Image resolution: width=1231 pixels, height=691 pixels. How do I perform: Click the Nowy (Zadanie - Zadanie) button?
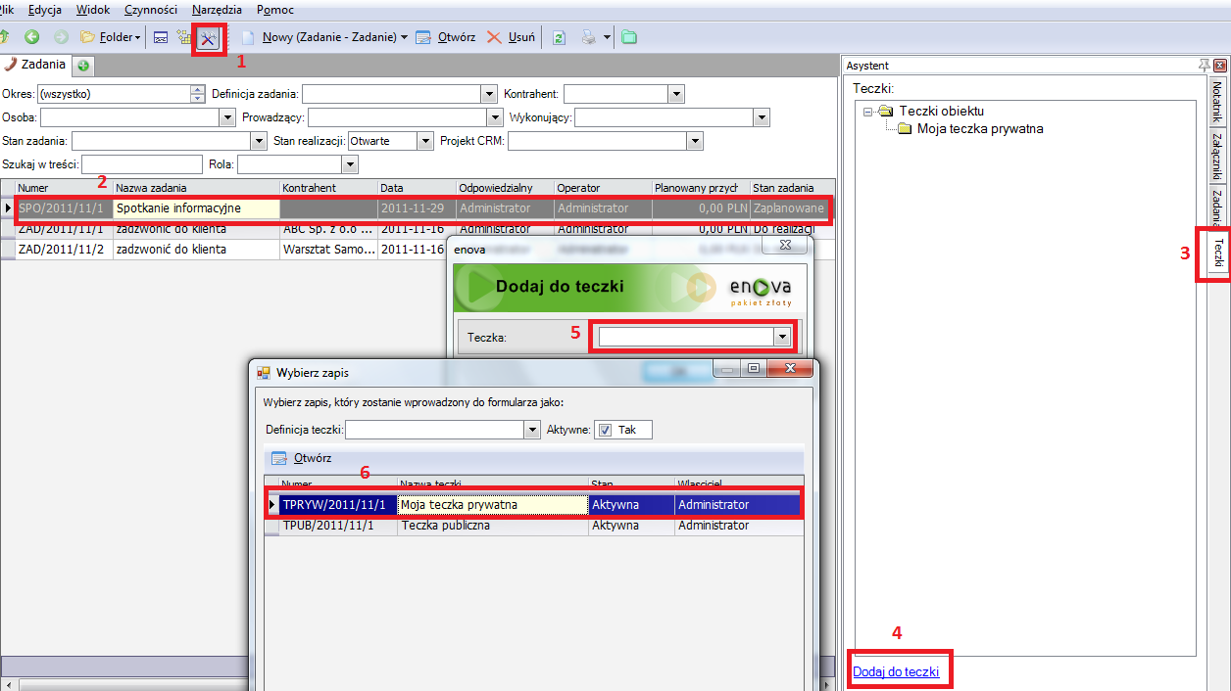[319, 37]
